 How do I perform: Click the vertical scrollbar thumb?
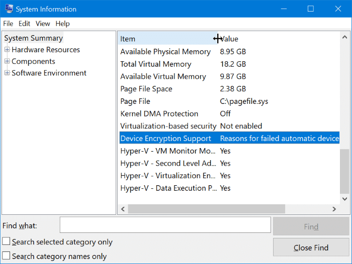[344, 171]
